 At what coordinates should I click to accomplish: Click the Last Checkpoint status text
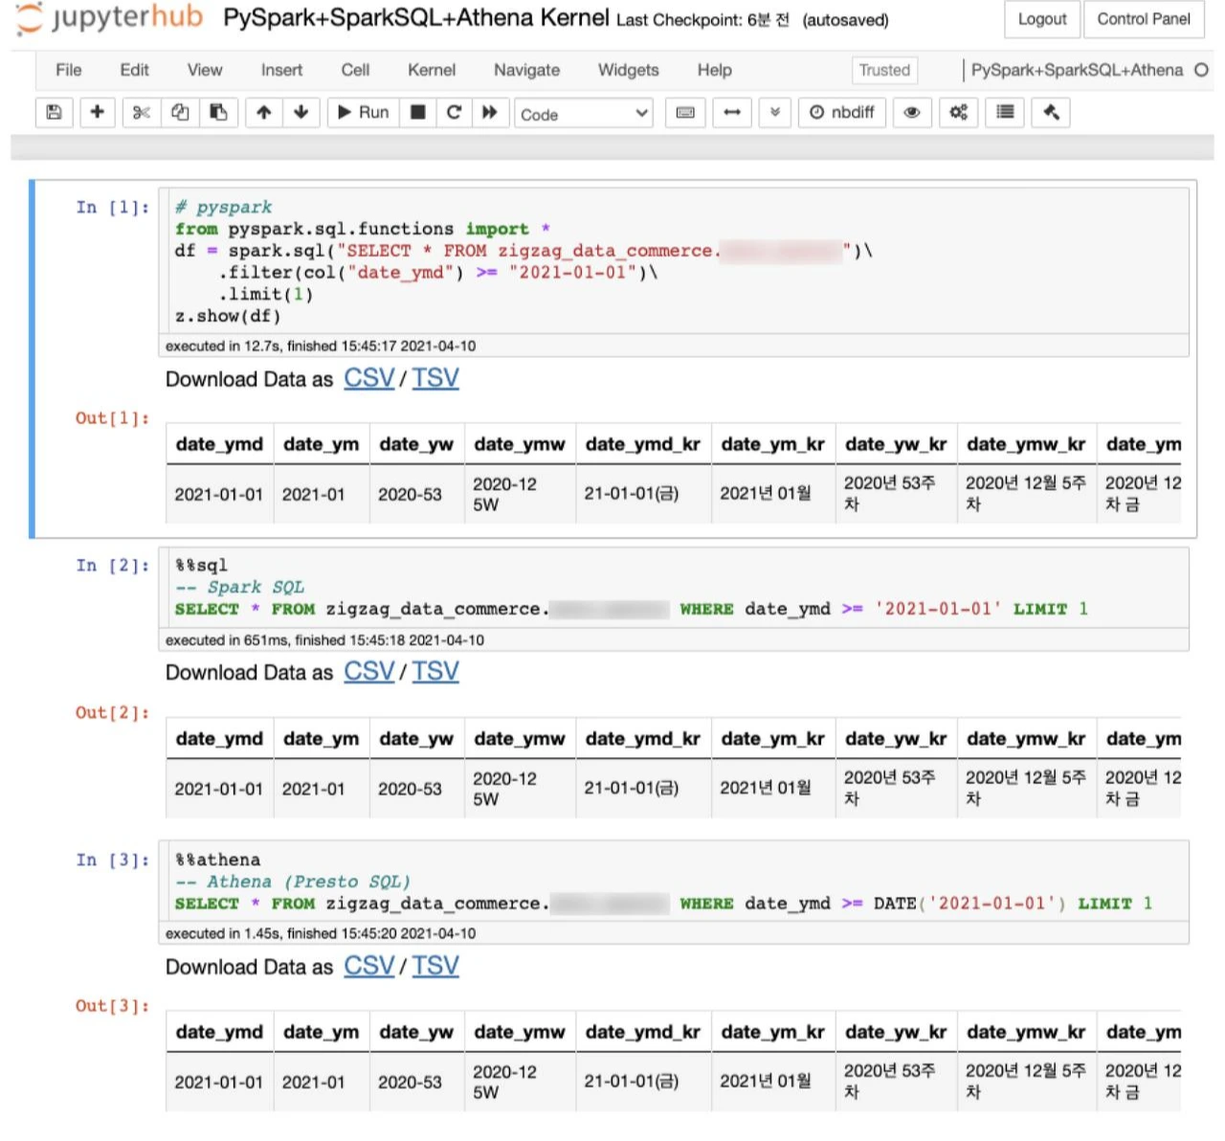click(x=703, y=20)
